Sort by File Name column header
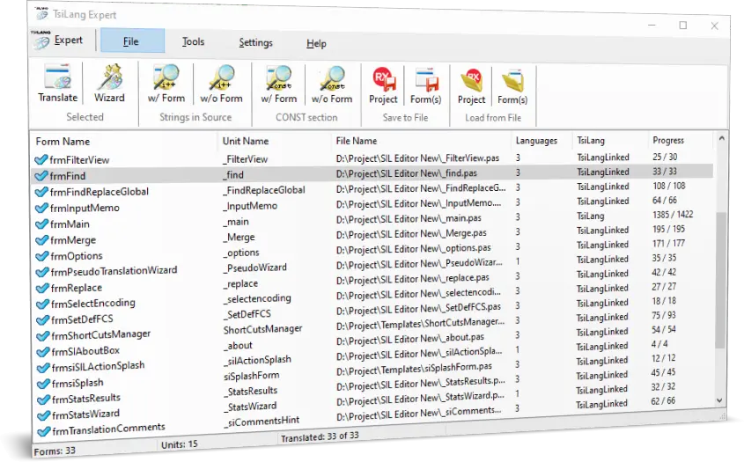This screenshot has height=462, width=744. [x=357, y=141]
